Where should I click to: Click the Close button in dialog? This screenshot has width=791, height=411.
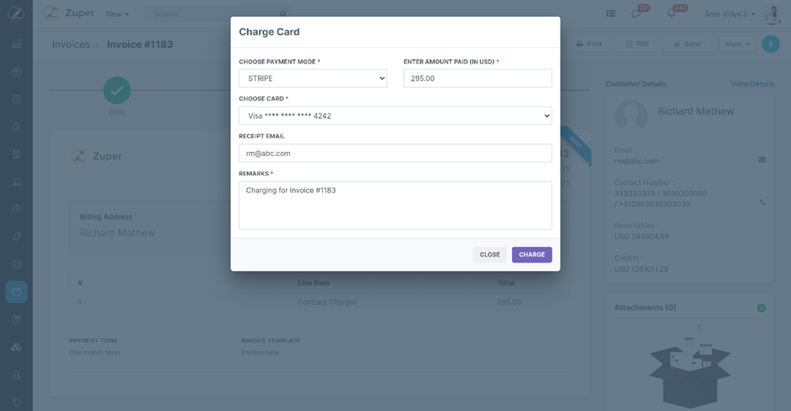489,255
